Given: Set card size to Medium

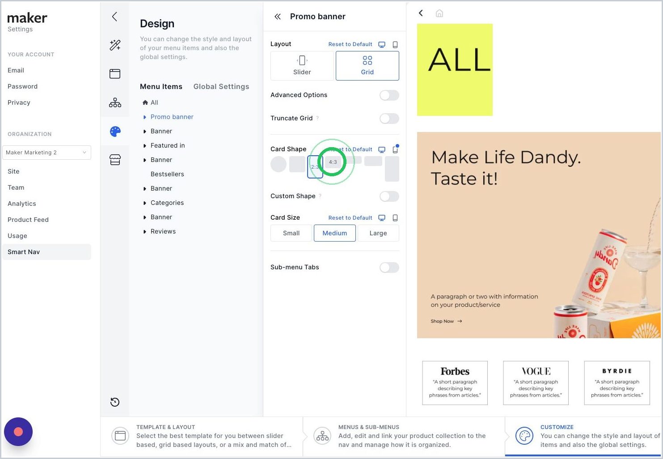Looking at the screenshot, I should 335,233.
